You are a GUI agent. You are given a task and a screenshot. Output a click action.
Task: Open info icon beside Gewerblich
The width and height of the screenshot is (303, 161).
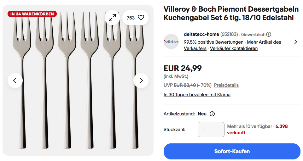point(269,34)
